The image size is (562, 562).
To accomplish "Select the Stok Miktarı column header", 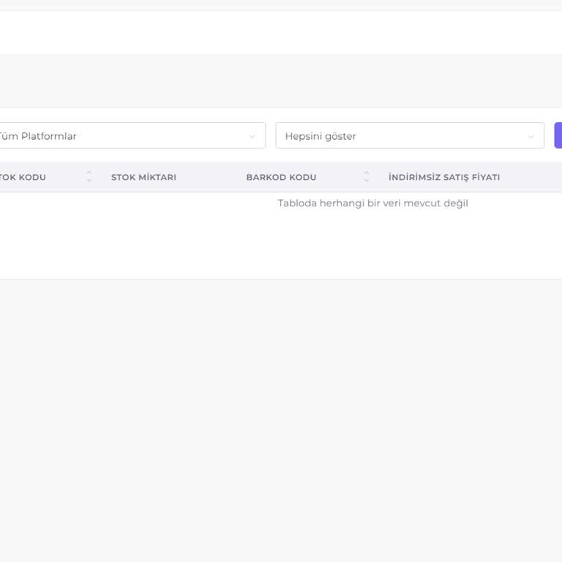I will click(x=143, y=177).
